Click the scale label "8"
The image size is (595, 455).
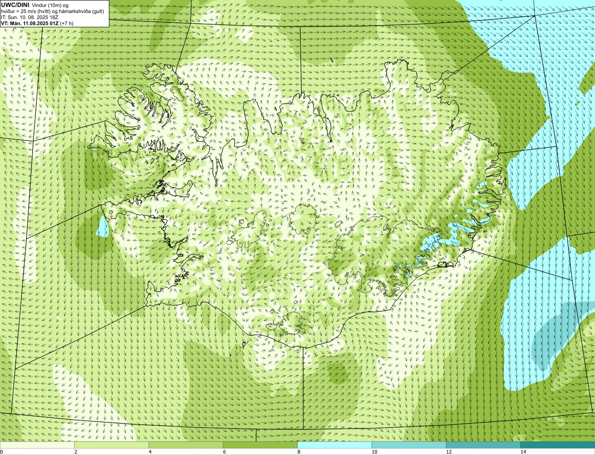tap(299, 452)
